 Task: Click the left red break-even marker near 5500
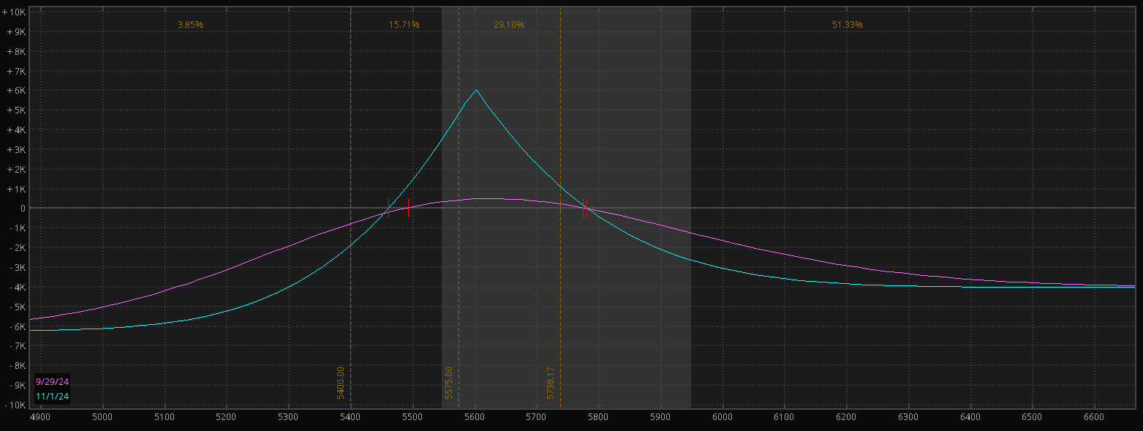[x=408, y=208]
